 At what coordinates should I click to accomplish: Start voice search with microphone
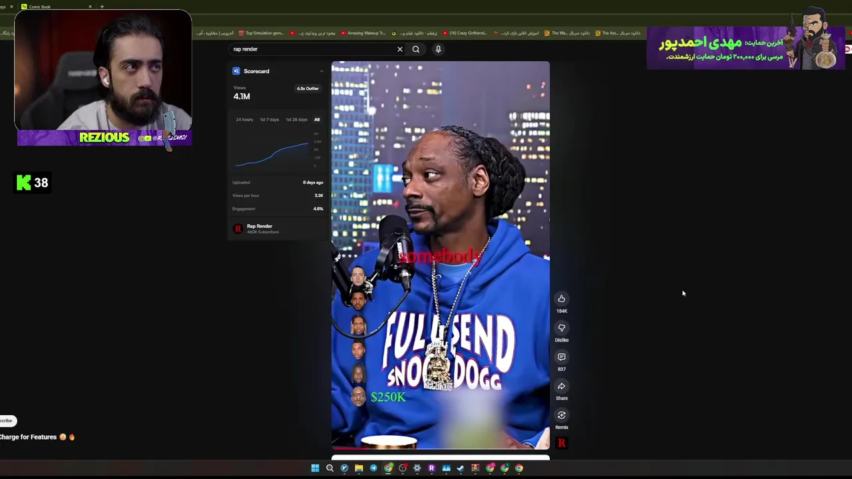[438, 49]
